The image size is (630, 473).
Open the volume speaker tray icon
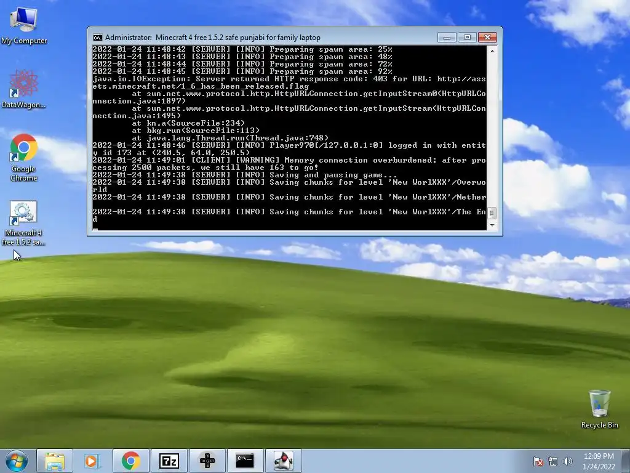click(567, 461)
